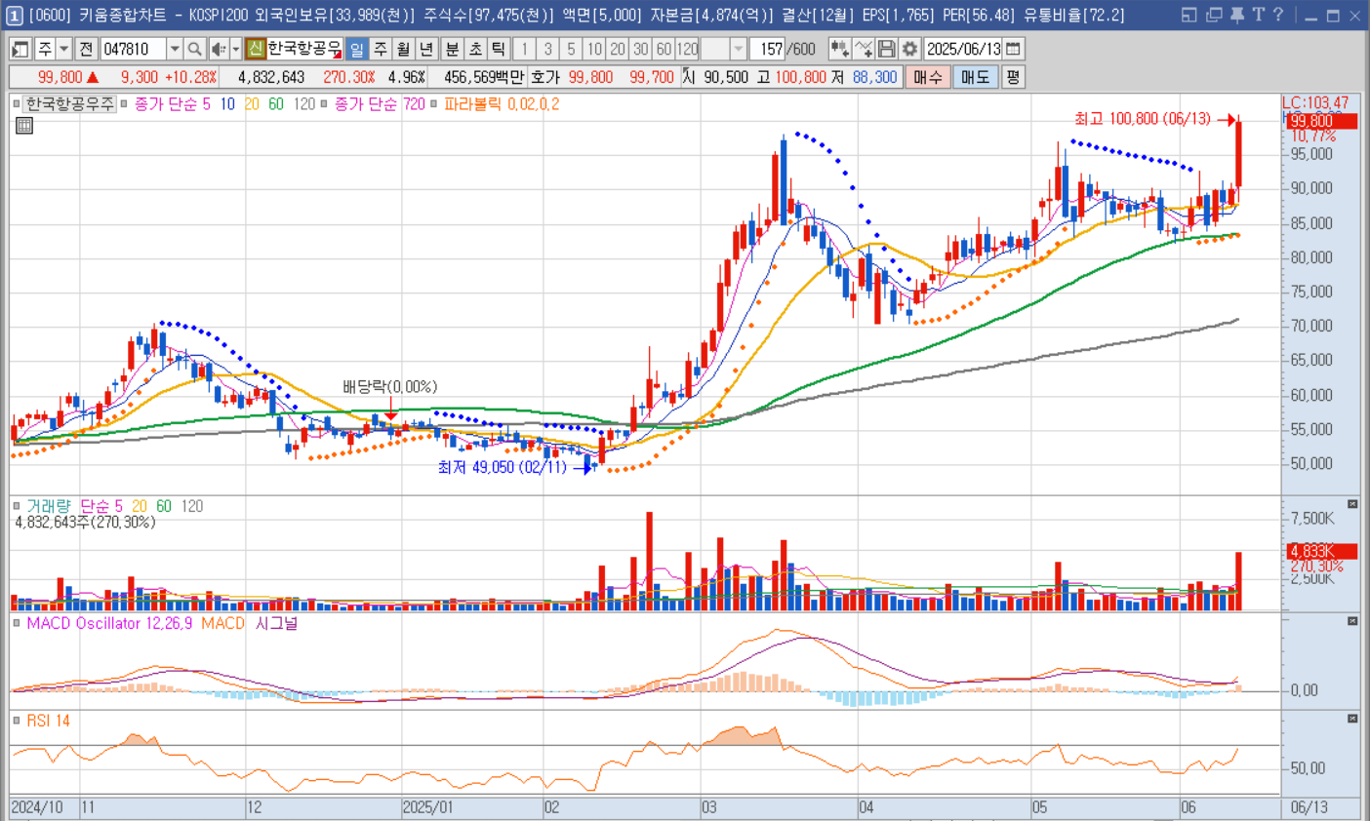The width and height of the screenshot is (1370, 821).
Task: Select the 10 interval button
Action: coord(594,49)
